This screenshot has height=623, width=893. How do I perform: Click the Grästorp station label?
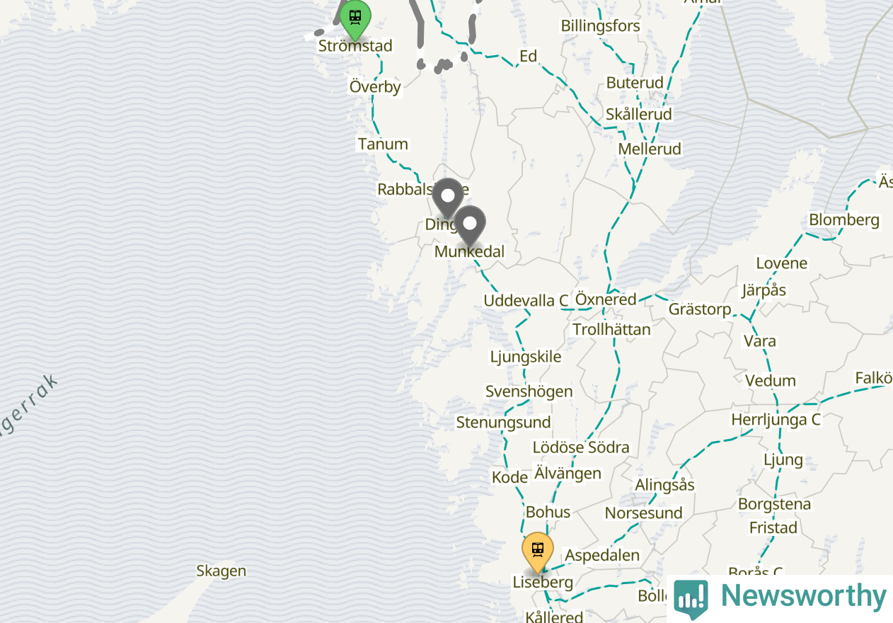pos(700,309)
